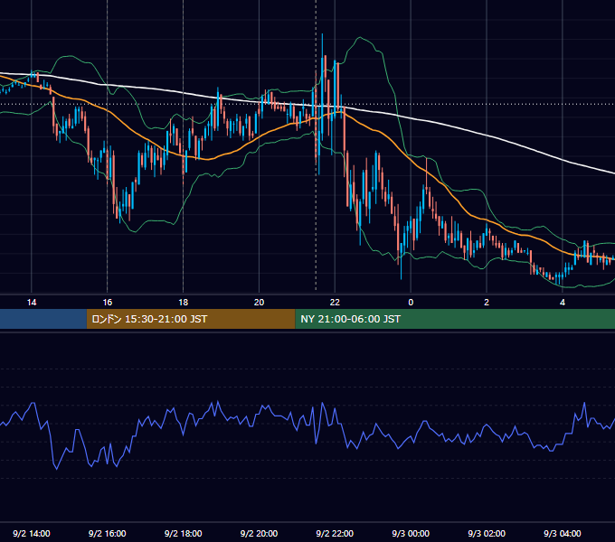Click the 9/2 14:00 date label
The height and width of the screenshot is (542, 615).
pyautogui.click(x=32, y=533)
